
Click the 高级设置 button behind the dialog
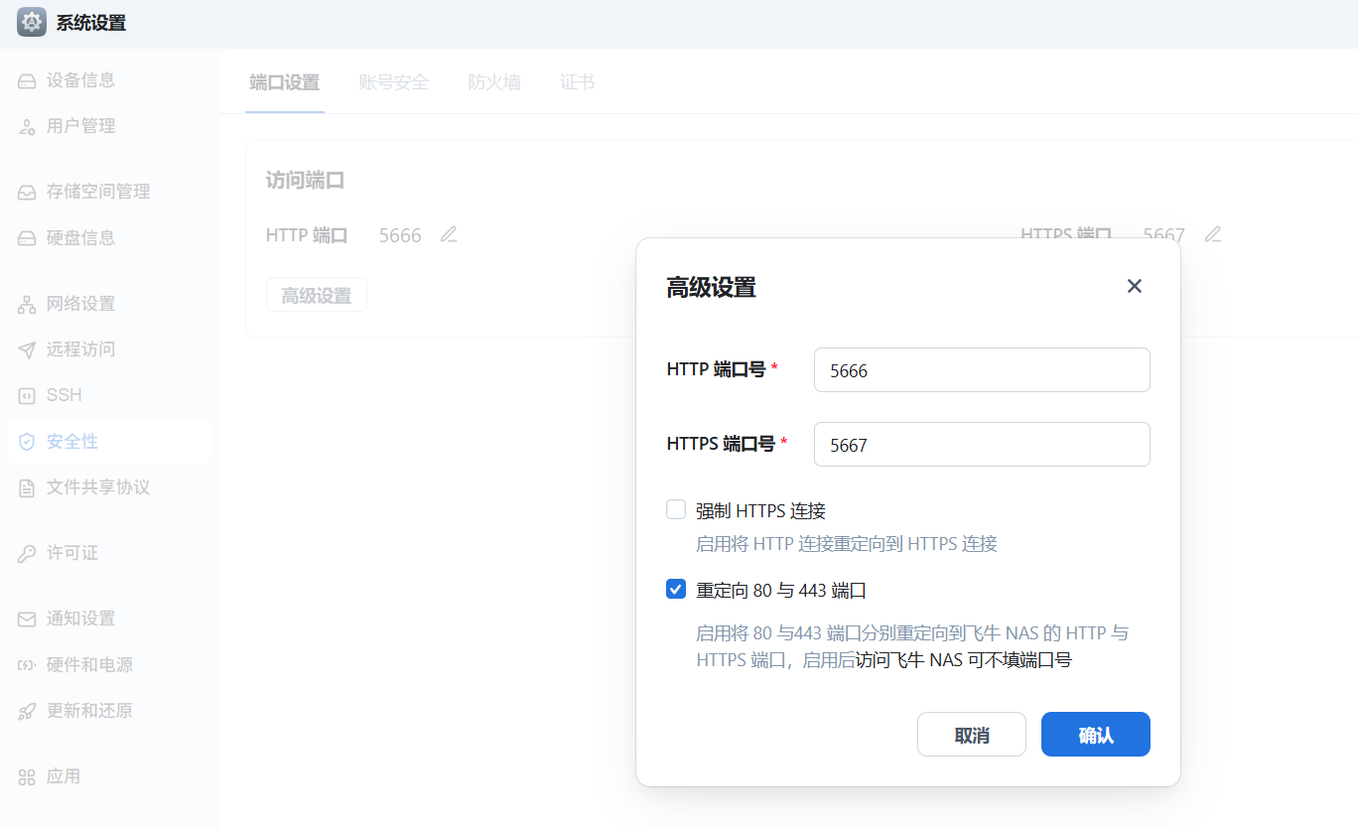[317, 295]
